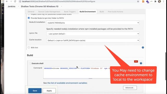The image size is (167, 94).
Task: Click inside the shell Command text area
Action: coord(77,73)
